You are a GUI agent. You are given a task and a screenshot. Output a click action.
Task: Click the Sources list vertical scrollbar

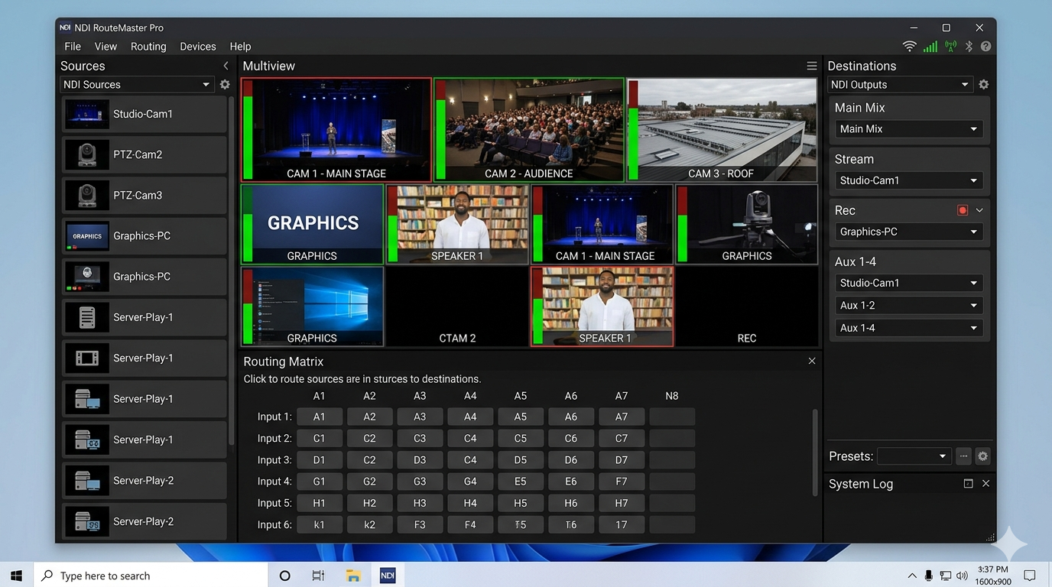point(232,271)
